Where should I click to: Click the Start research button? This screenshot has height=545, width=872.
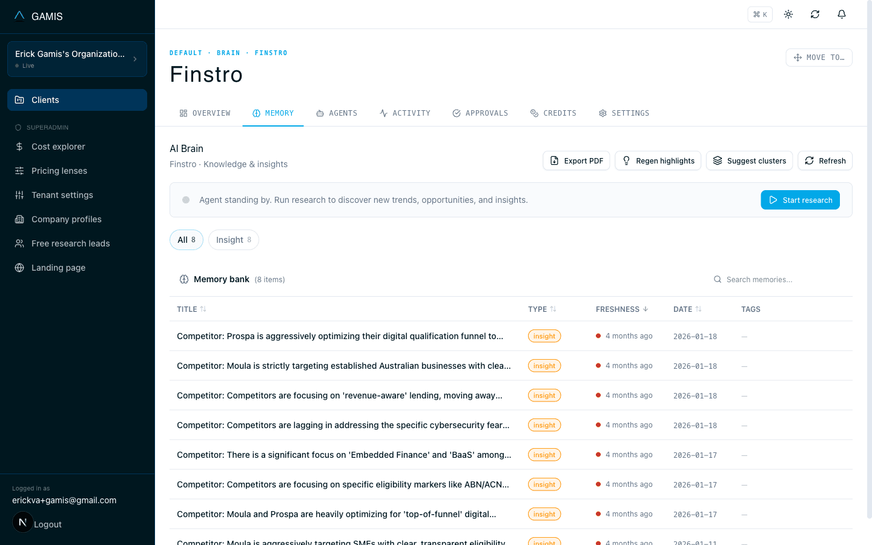(x=801, y=200)
